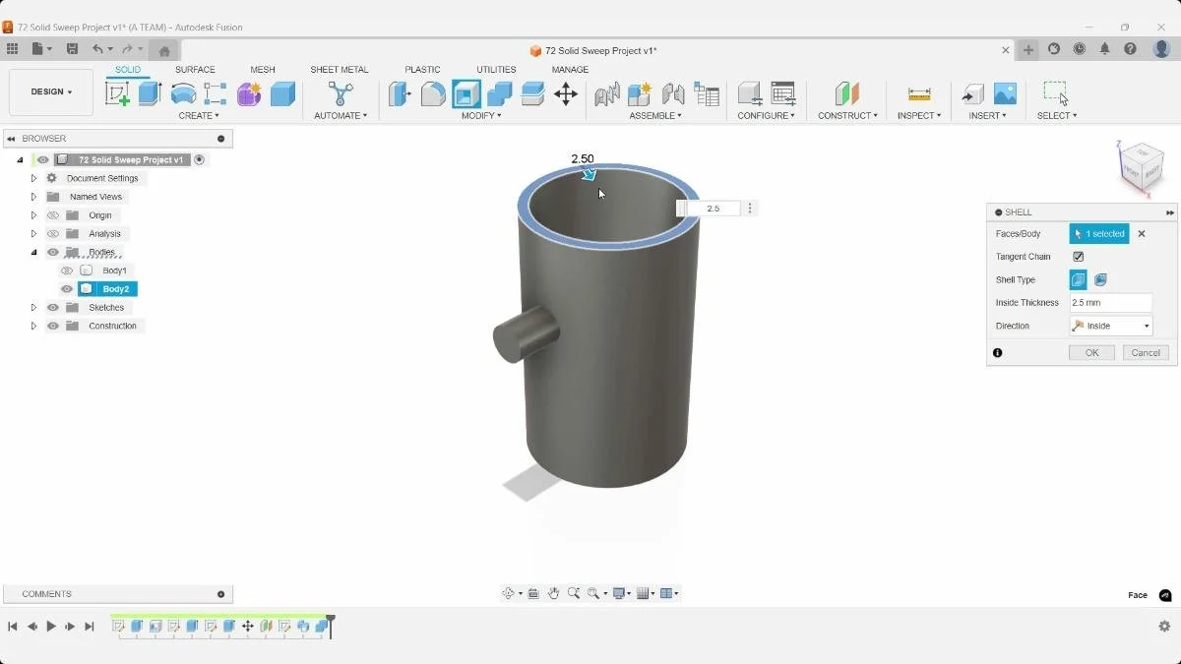Click the Offset Plane construct icon
Image resolution: width=1181 pixels, height=664 pixels.
coord(847,93)
